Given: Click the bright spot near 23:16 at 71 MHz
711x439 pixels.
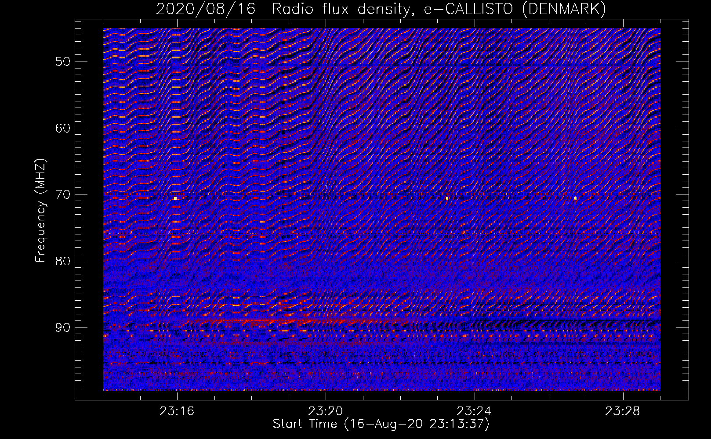Looking at the screenshot, I should click(175, 198).
